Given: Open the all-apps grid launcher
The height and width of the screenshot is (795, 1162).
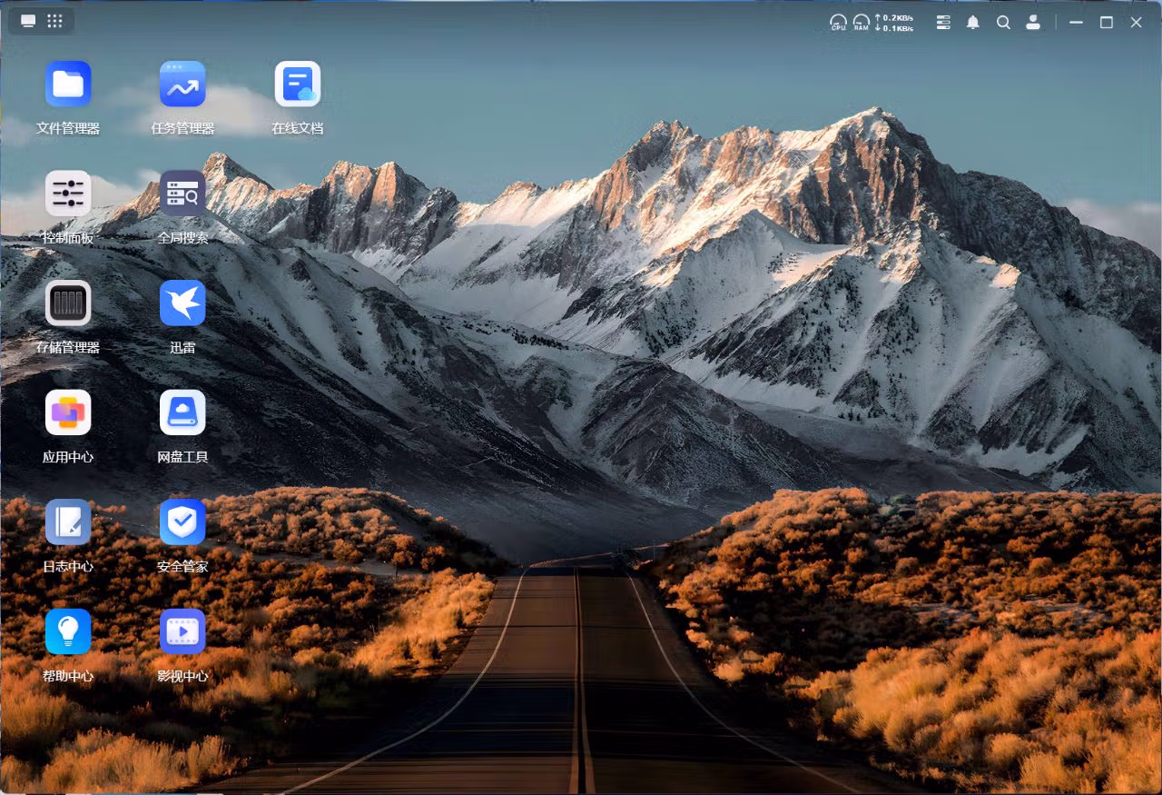Looking at the screenshot, I should [54, 21].
